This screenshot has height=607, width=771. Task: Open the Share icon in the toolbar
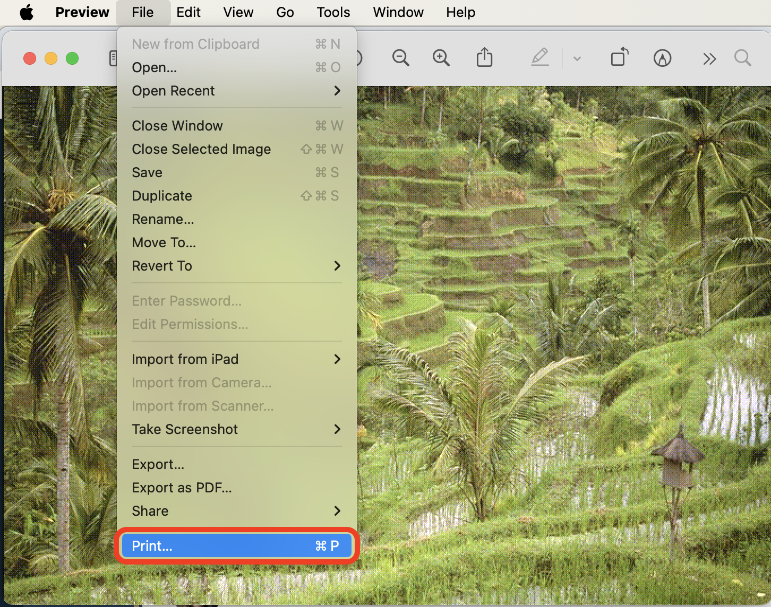click(484, 58)
